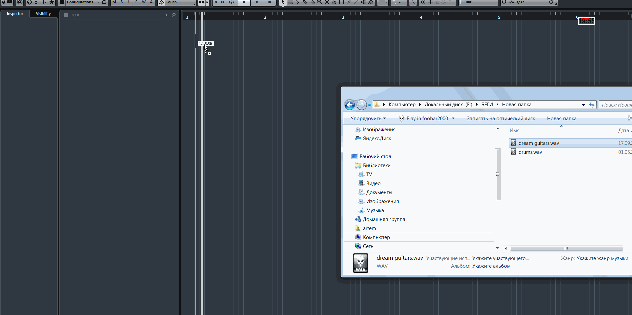Select the Object Selection arrow tool
This screenshot has height=315, width=632.
tap(283, 2)
